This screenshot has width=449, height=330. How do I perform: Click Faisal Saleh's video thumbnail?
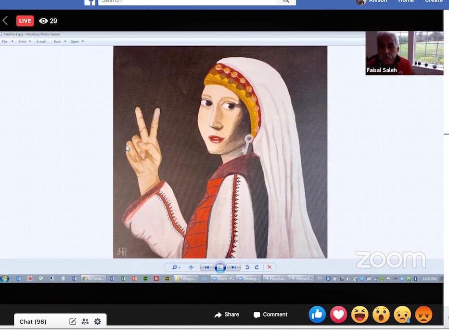coord(404,53)
